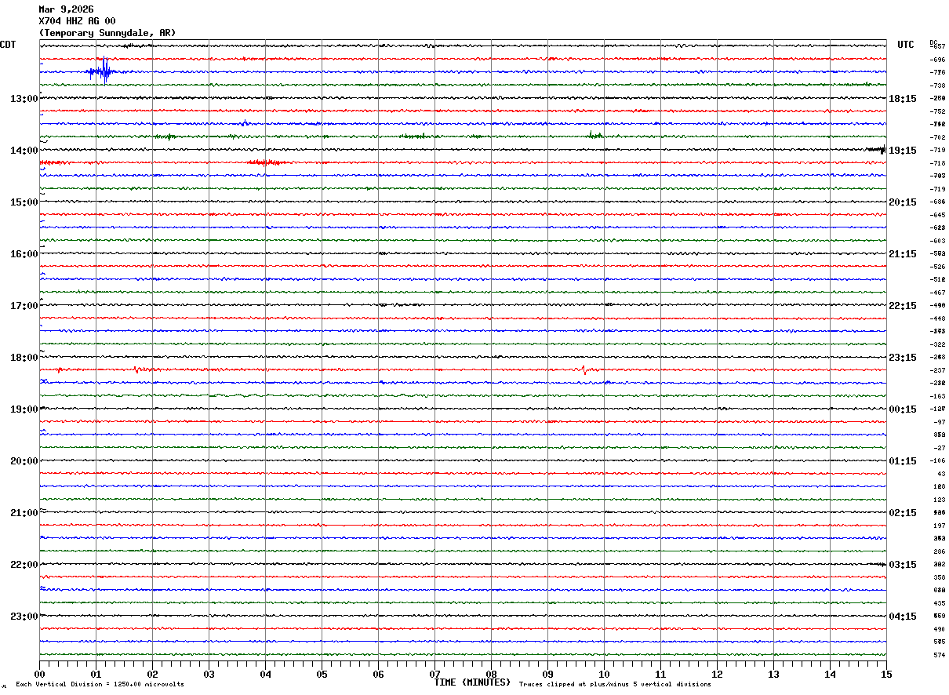Click the DC offset value '435'
949x695 pixels.
tap(939, 603)
